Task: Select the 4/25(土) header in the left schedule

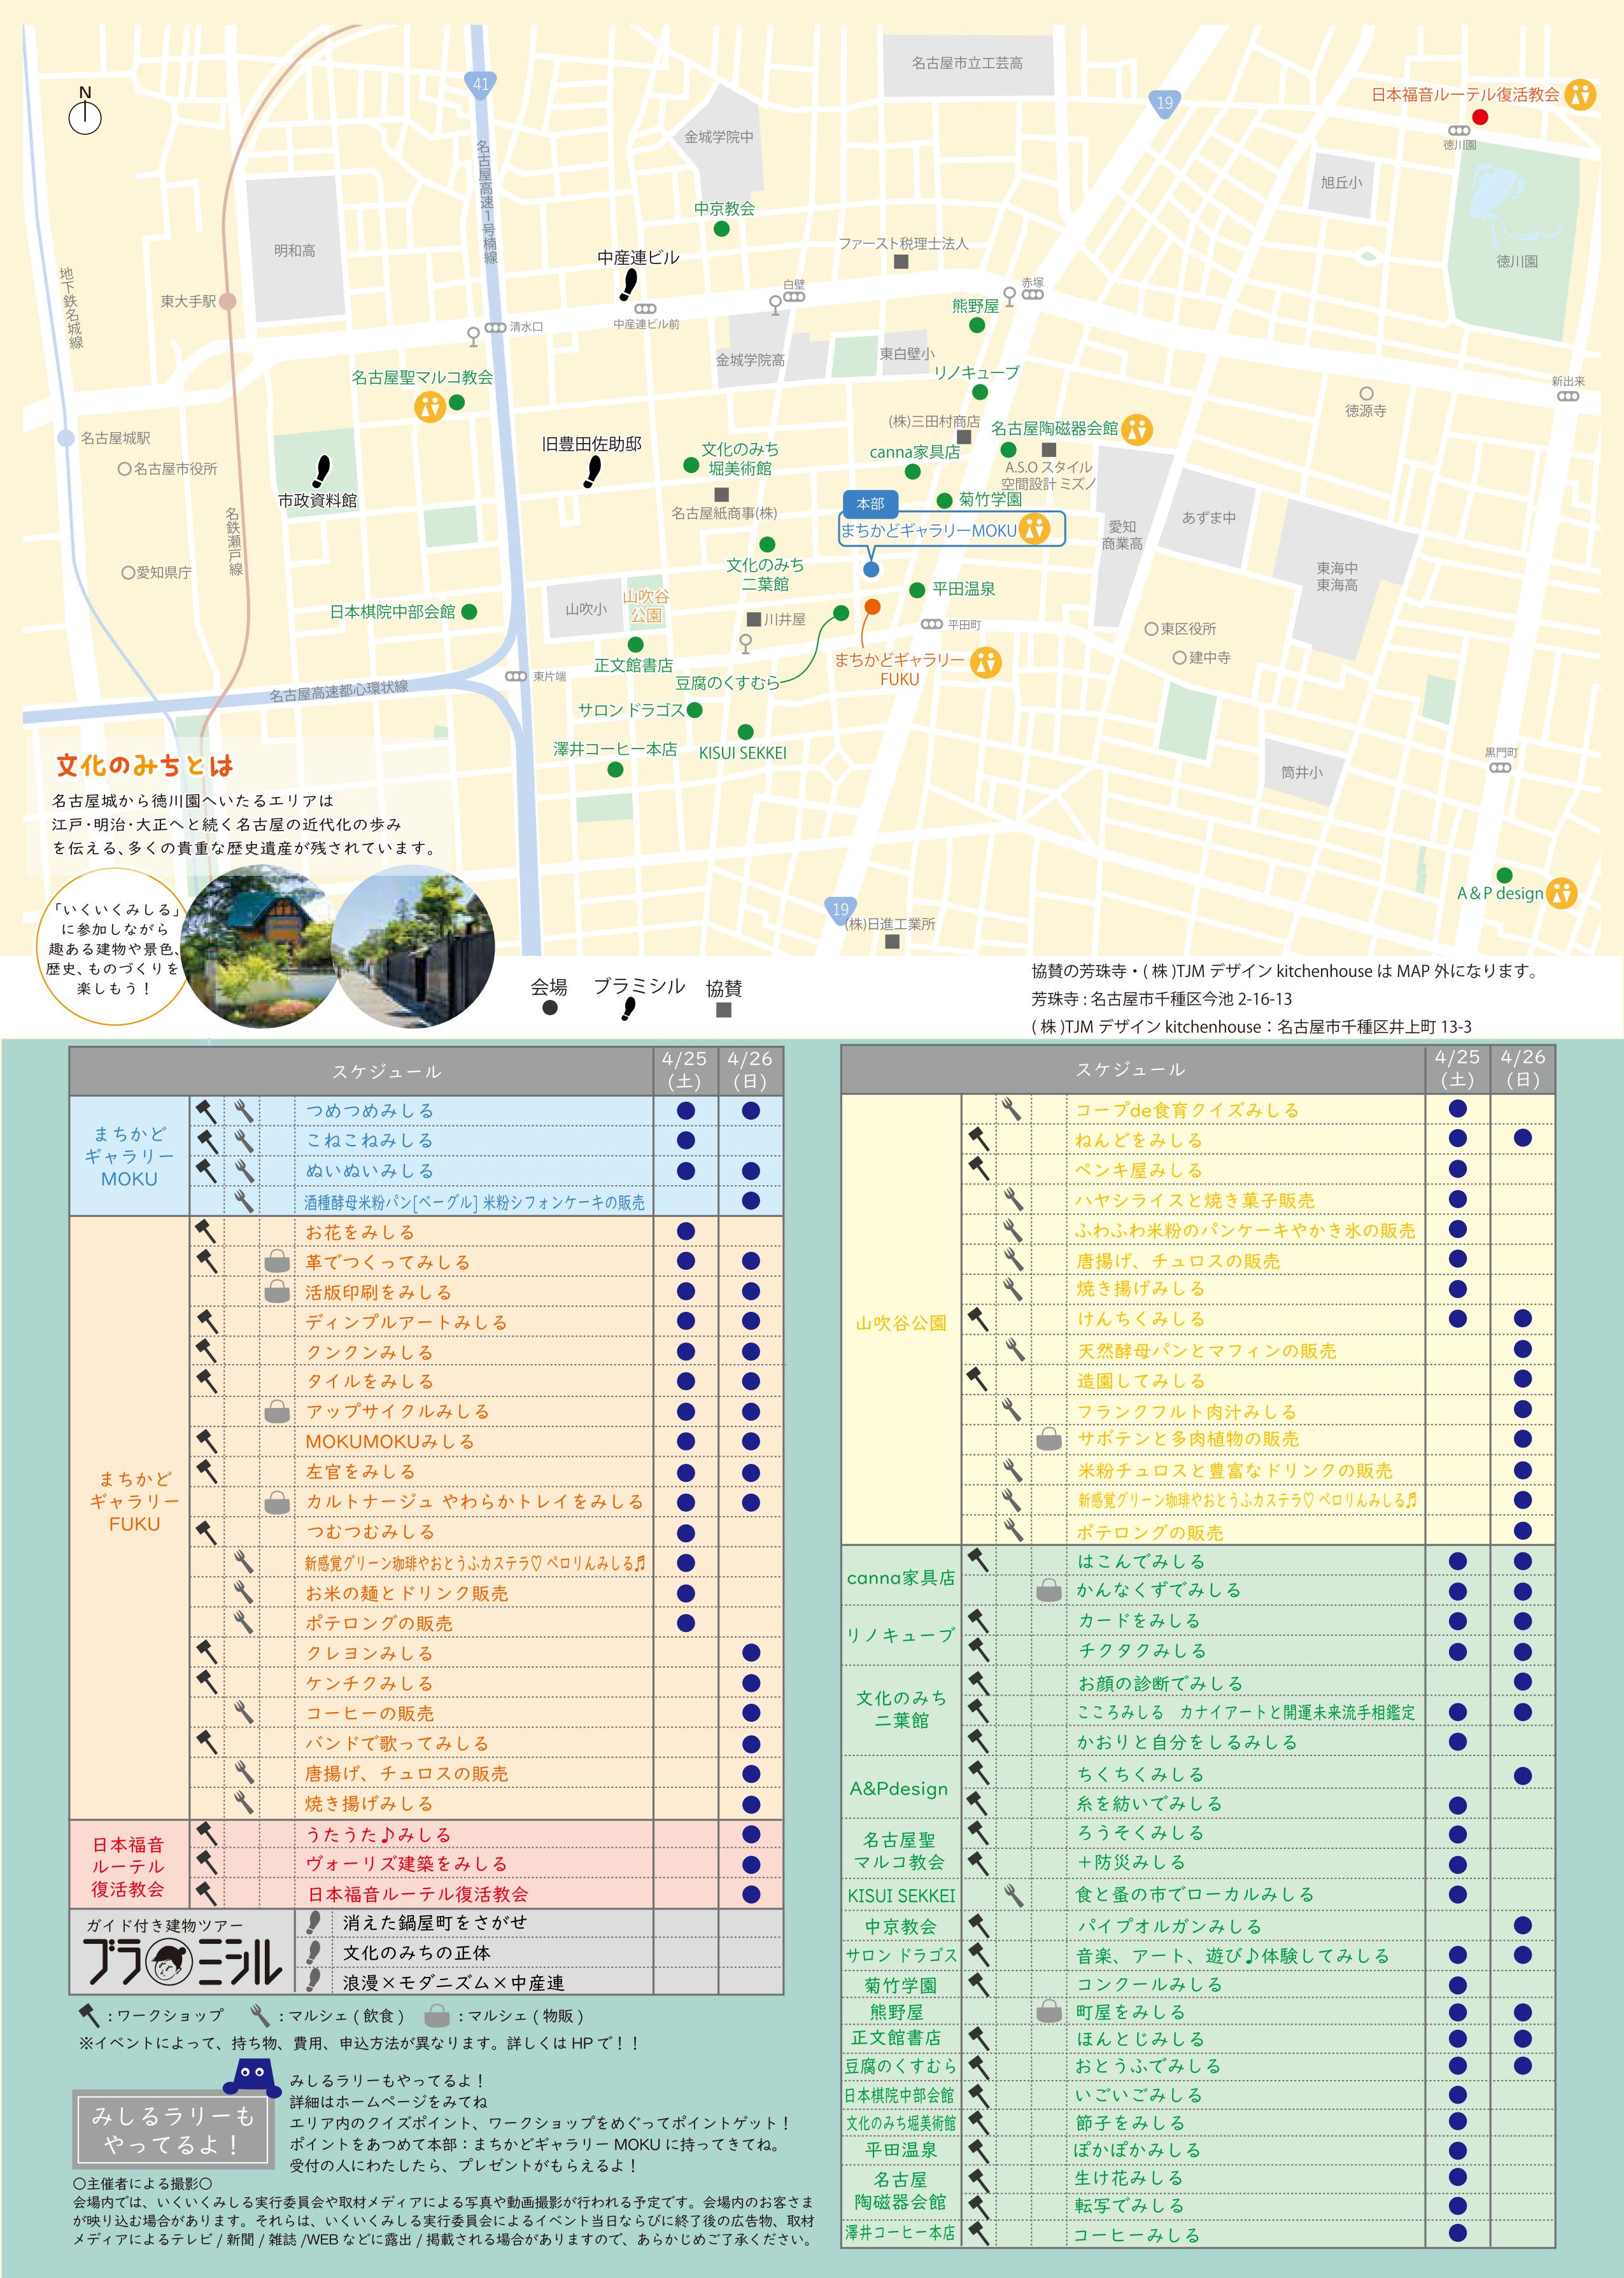Action: pos(685,1069)
